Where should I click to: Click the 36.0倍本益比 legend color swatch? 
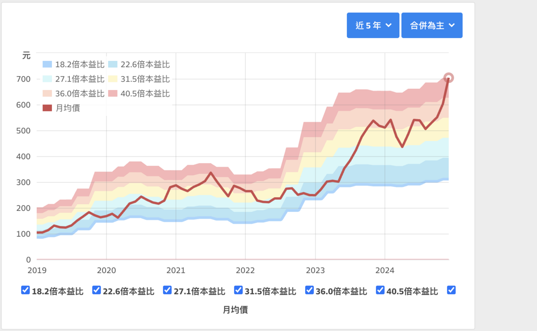pyautogui.click(x=48, y=94)
